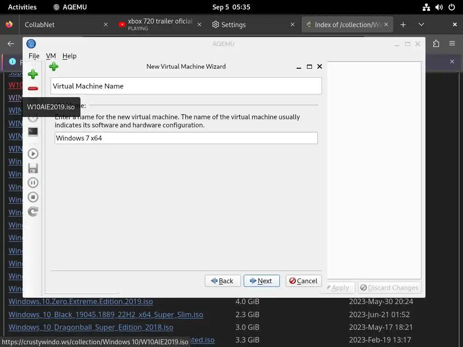The height and width of the screenshot is (347, 463).
Task: Minimize the New Virtual Machine Wizard dialog
Action: pyautogui.click(x=299, y=67)
